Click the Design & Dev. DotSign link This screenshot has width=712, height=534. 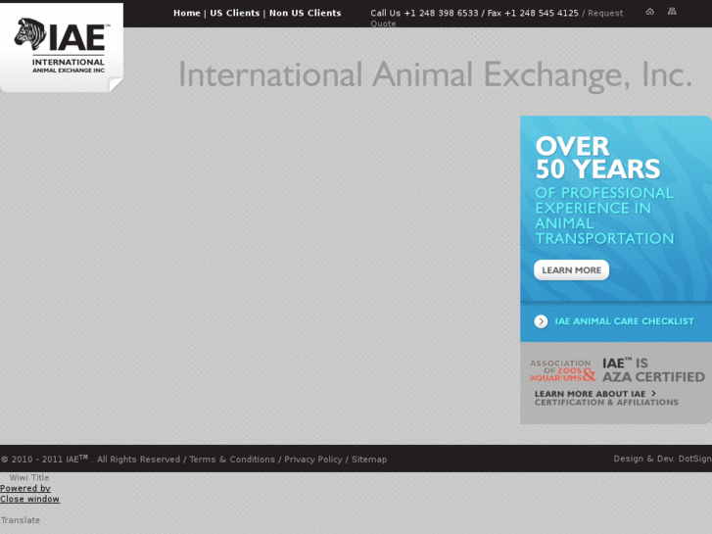pyautogui.click(x=662, y=459)
